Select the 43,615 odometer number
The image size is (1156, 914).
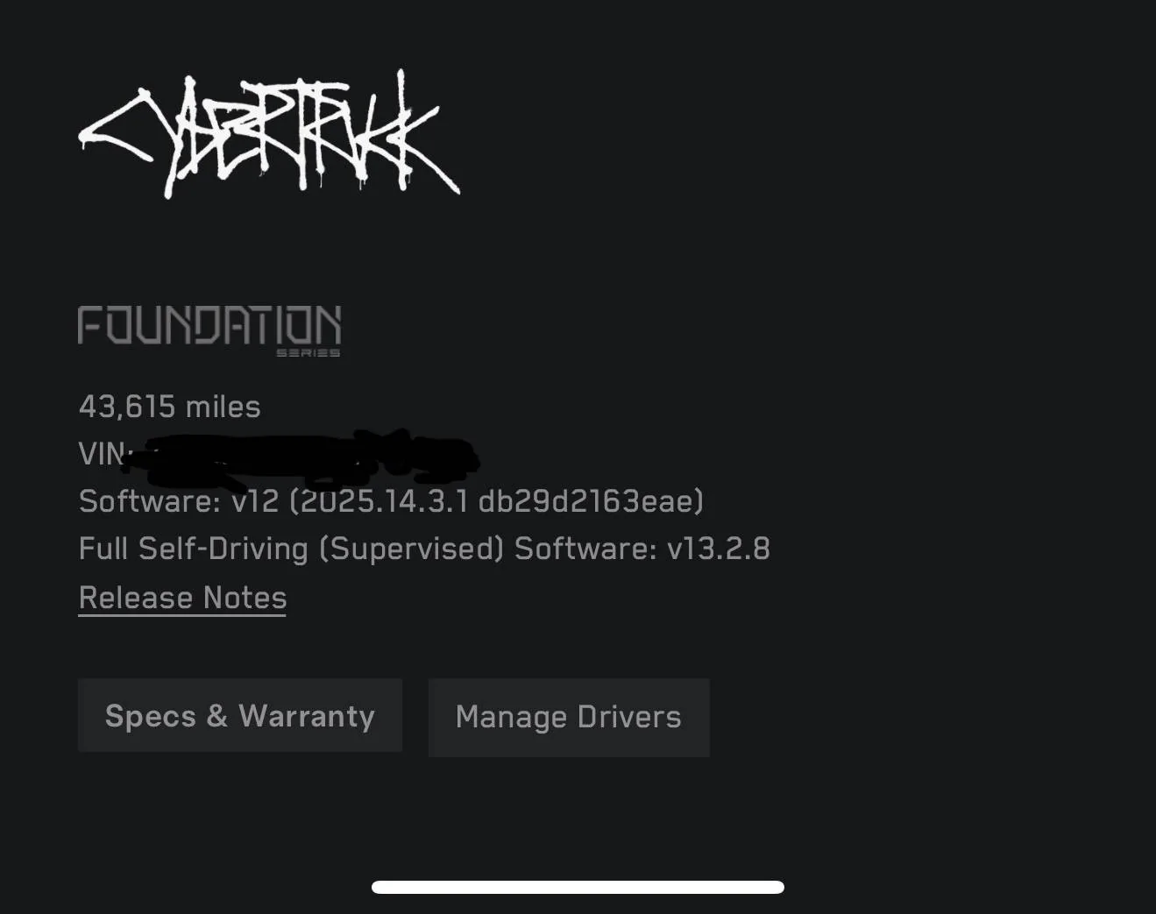tap(127, 407)
